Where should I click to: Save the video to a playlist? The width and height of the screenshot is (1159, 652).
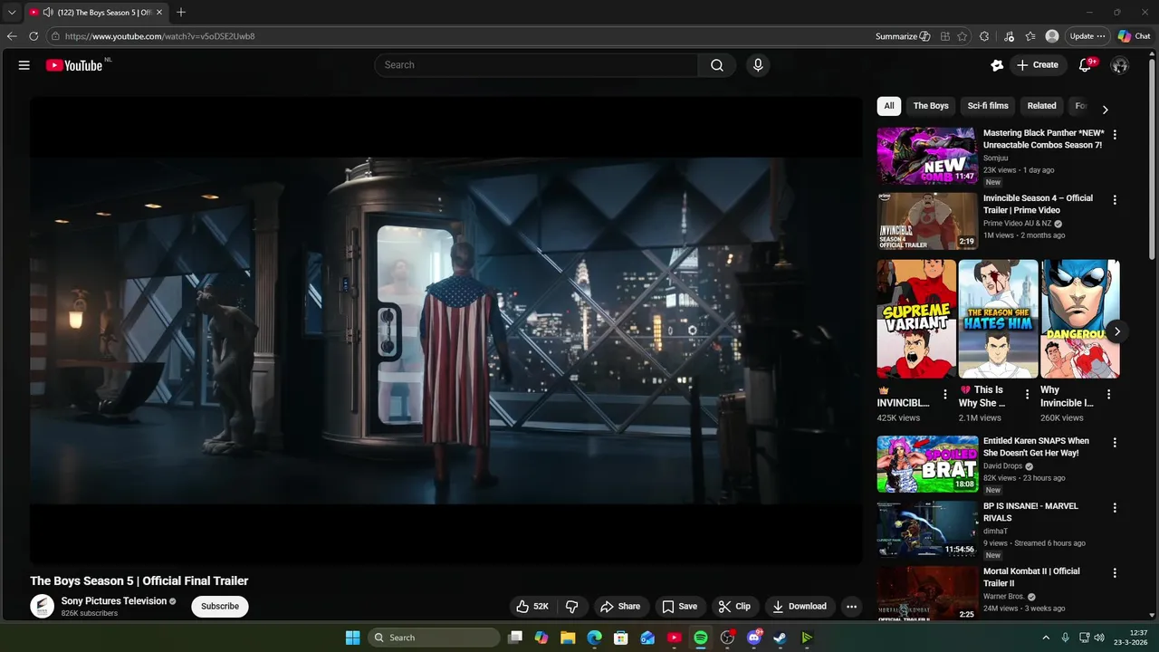(679, 607)
